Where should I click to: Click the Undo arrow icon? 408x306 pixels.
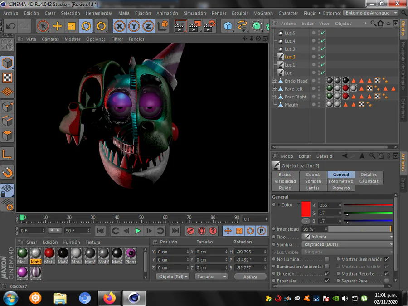click(x=10, y=26)
